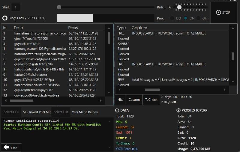Click the Select List button
Viewport: 240px width, 152px height.
pyautogui.click(x=61, y=112)
